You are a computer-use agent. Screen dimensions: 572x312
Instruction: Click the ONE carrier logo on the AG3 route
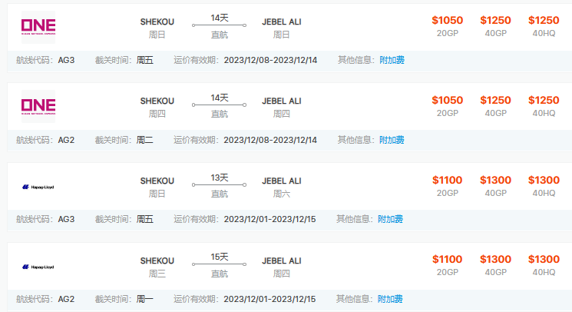click(x=38, y=26)
